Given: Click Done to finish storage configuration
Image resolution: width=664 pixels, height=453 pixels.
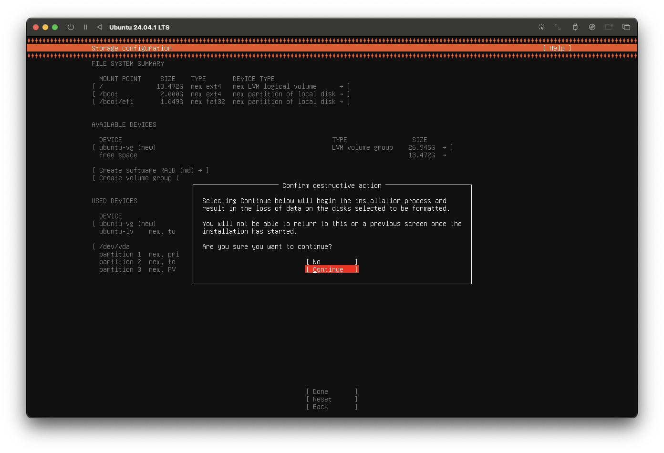Looking at the screenshot, I should click(331, 391).
